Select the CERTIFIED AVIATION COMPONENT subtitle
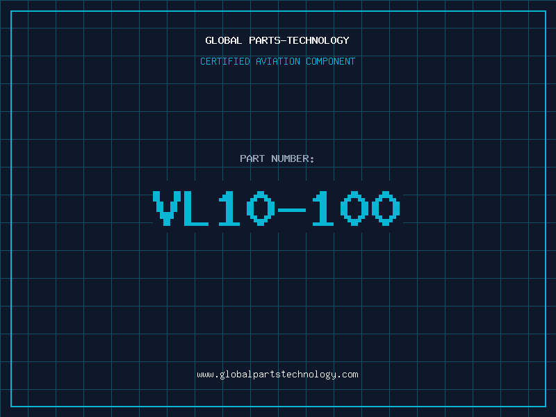556x417 pixels. (277, 61)
